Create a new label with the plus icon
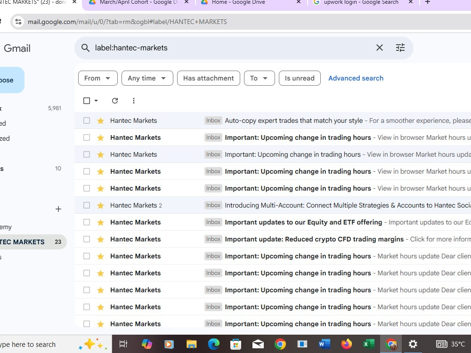Viewport: 471px width, 353px height. click(x=58, y=209)
